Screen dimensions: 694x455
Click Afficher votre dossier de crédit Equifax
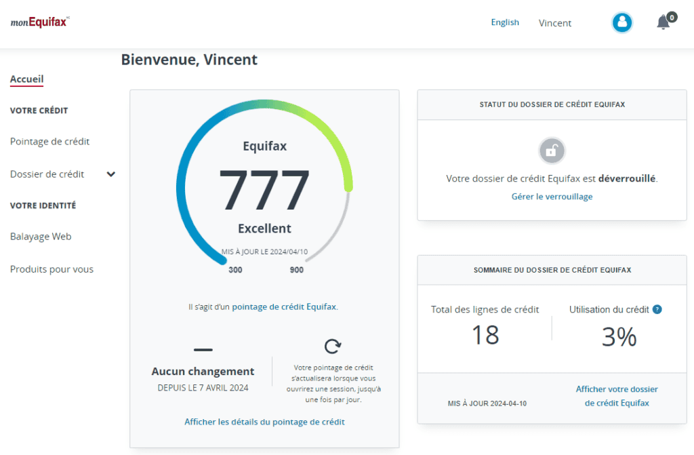click(616, 396)
